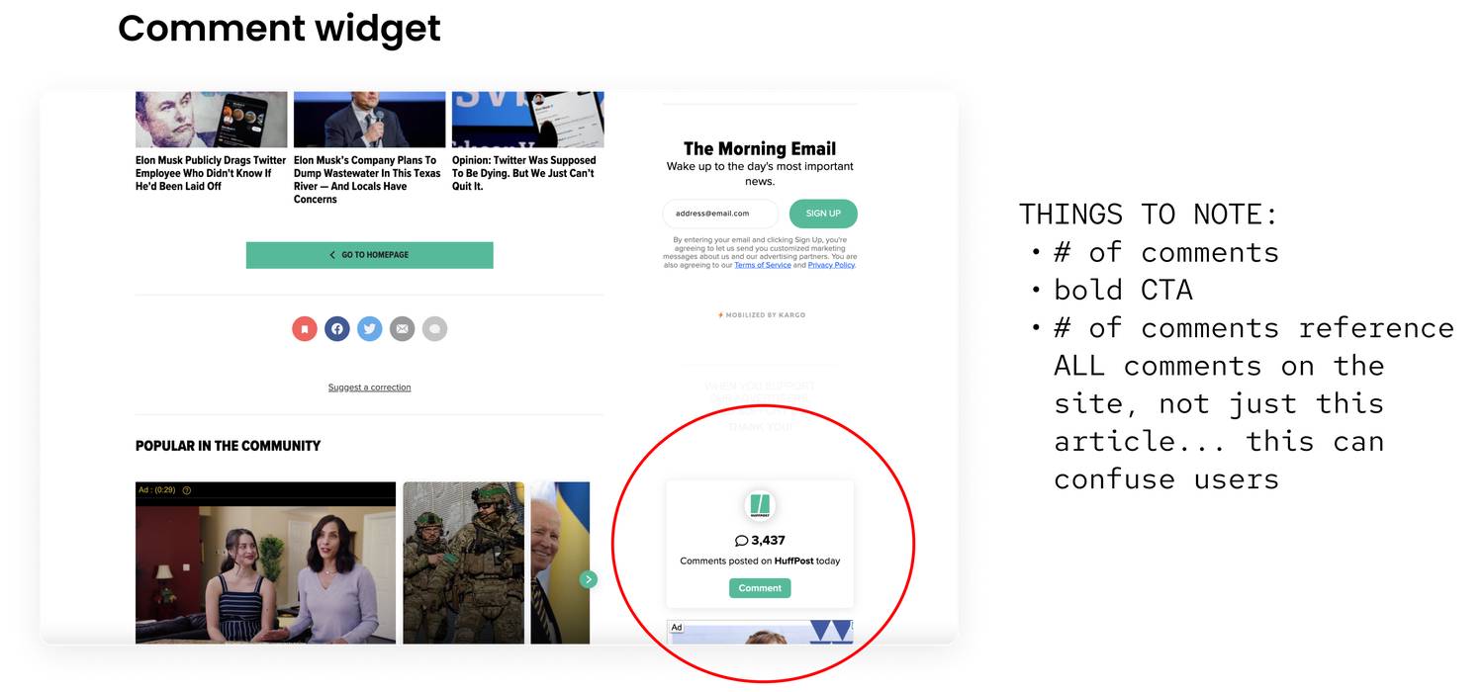Click the SIGN UP button
This screenshot has width=1484, height=692.
823,214
